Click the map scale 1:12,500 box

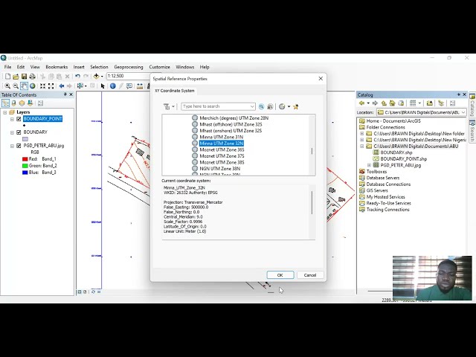pyautogui.click(x=129, y=76)
